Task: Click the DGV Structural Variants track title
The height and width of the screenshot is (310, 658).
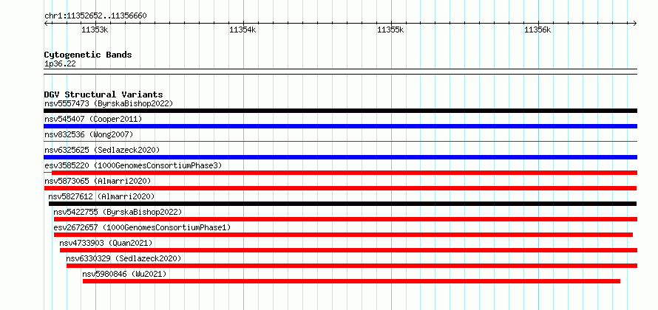Action: [x=104, y=94]
